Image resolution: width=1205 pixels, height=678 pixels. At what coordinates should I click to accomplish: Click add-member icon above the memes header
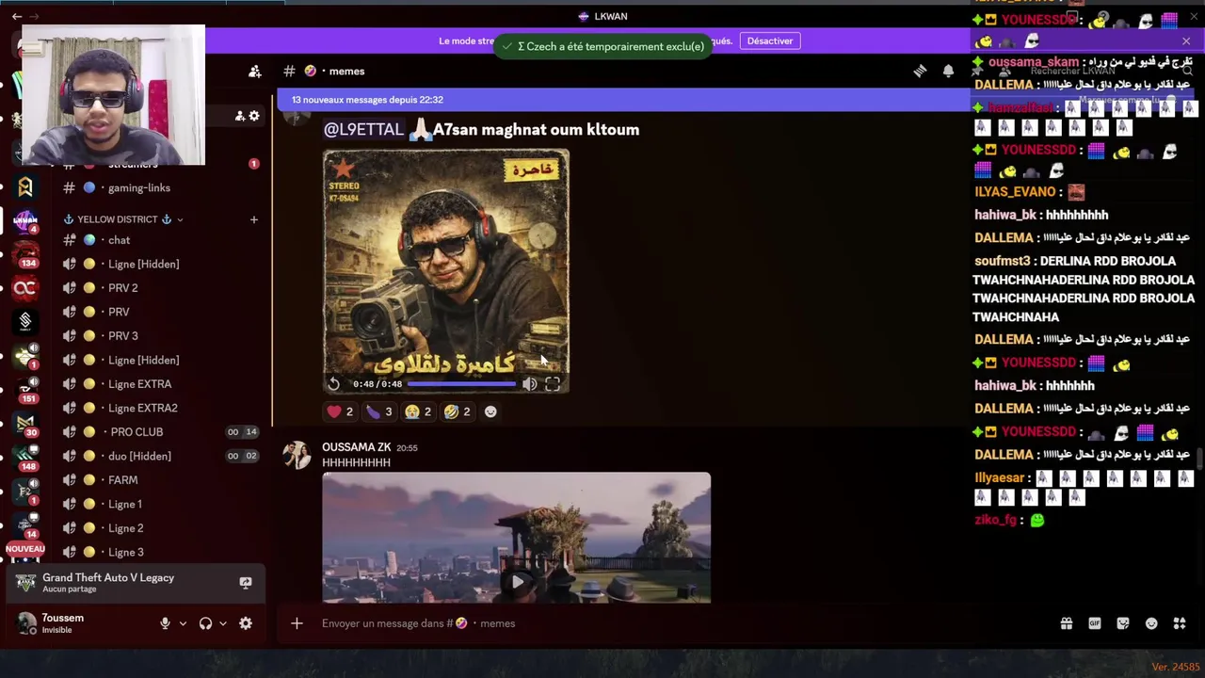click(x=254, y=72)
